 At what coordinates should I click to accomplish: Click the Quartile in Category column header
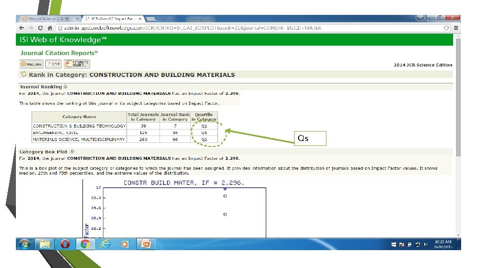pyautogui.click(x=204, y=117)
